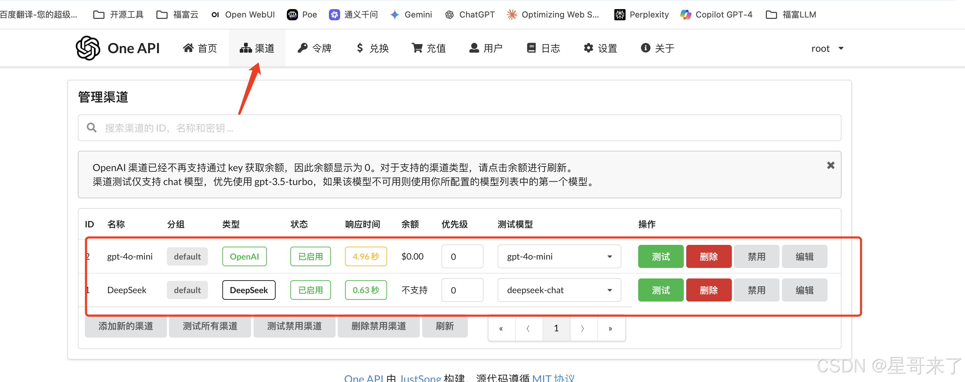Screen dimensions: 965x382
Task: Open the 用户 users page
Action: [486, 48]
